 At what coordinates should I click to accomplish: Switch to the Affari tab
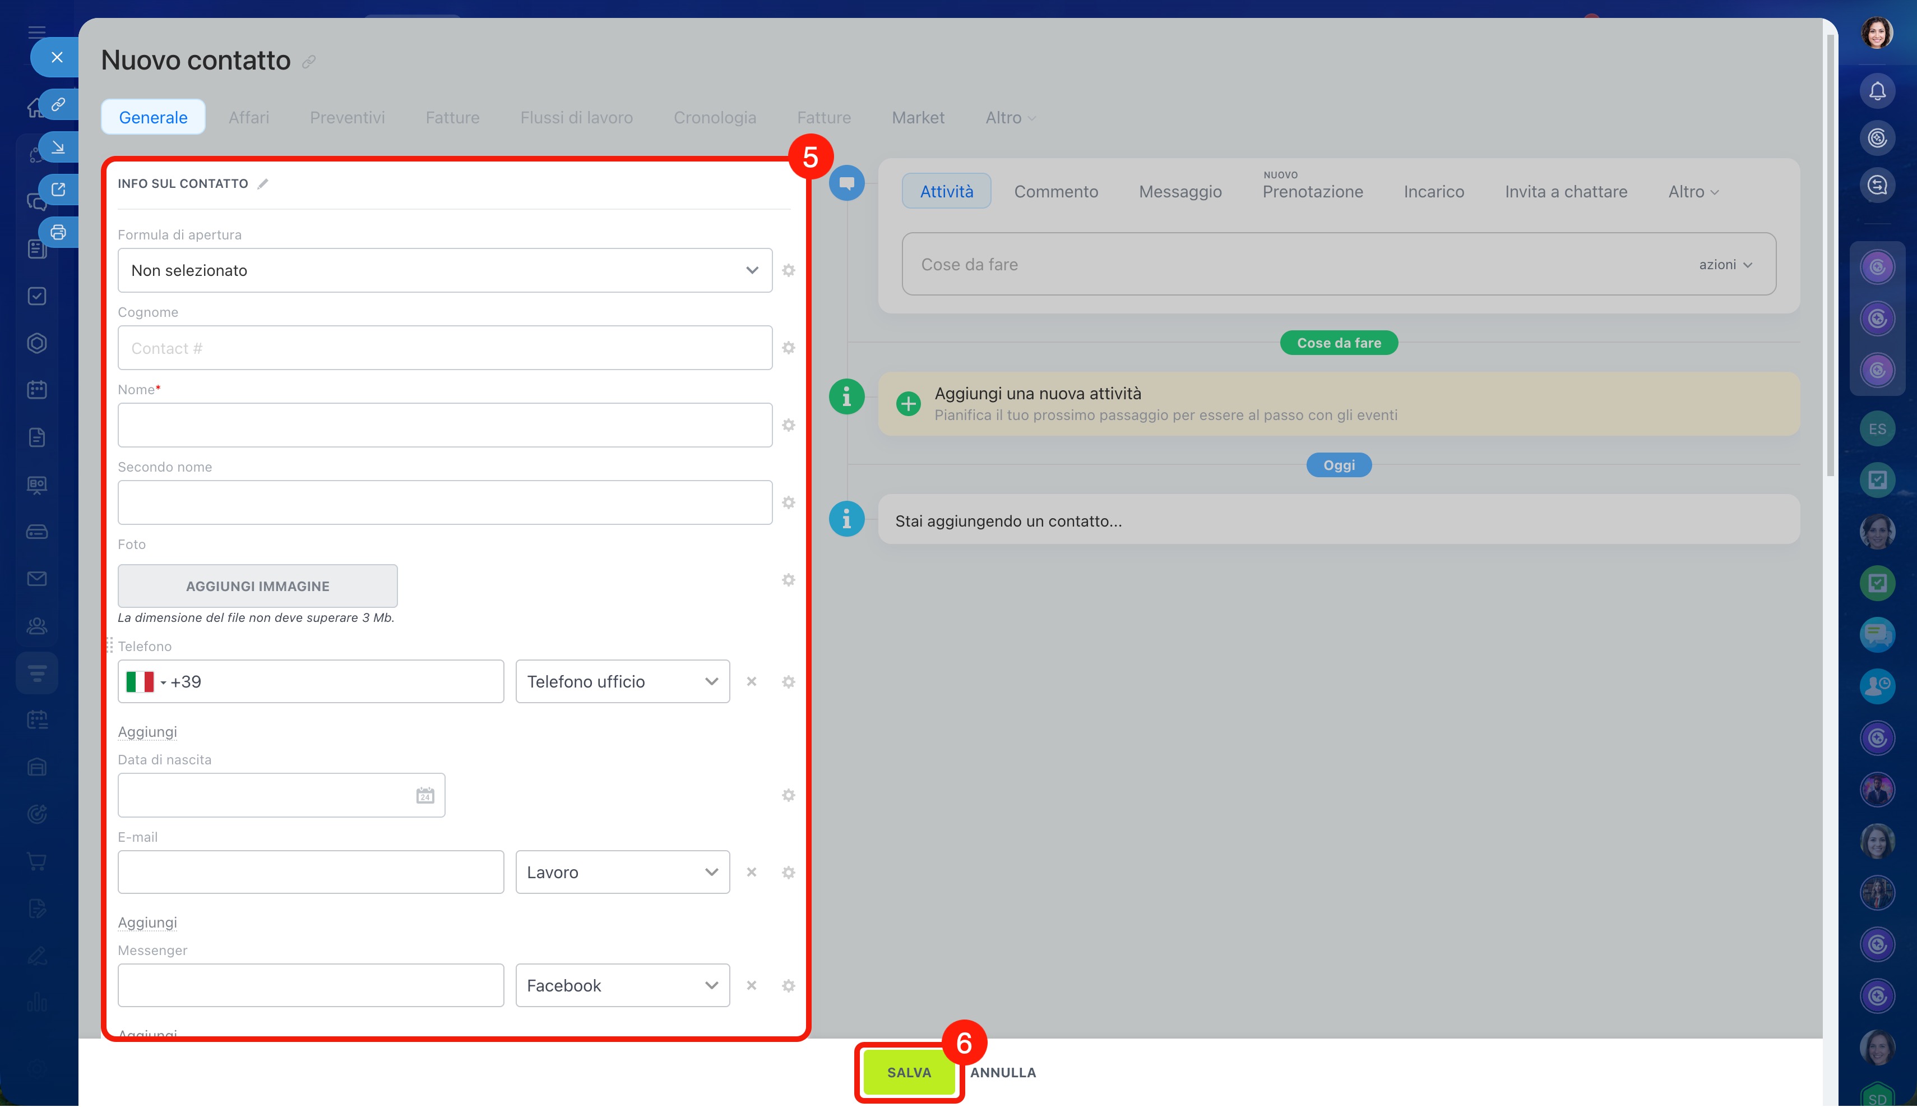tap(248, 118)
